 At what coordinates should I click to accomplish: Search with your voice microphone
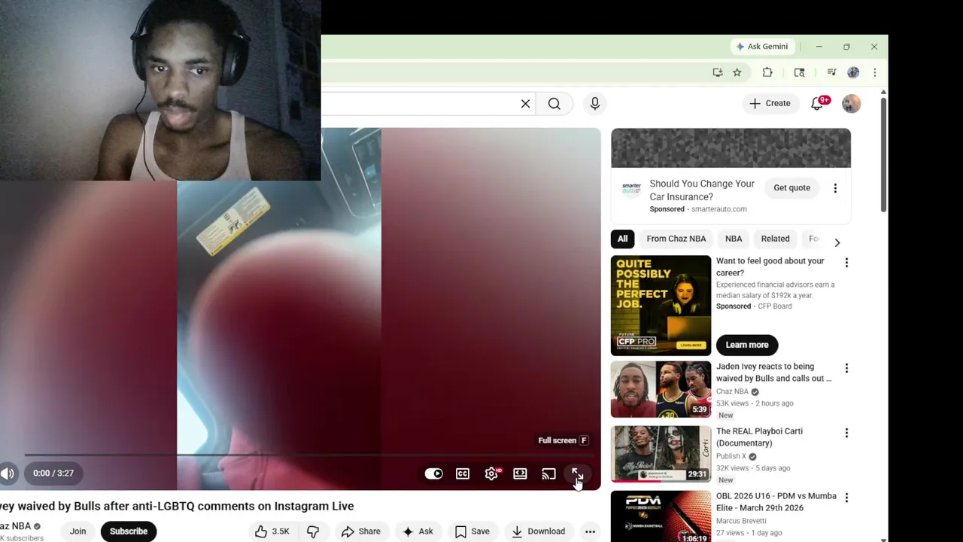(595, 104)
